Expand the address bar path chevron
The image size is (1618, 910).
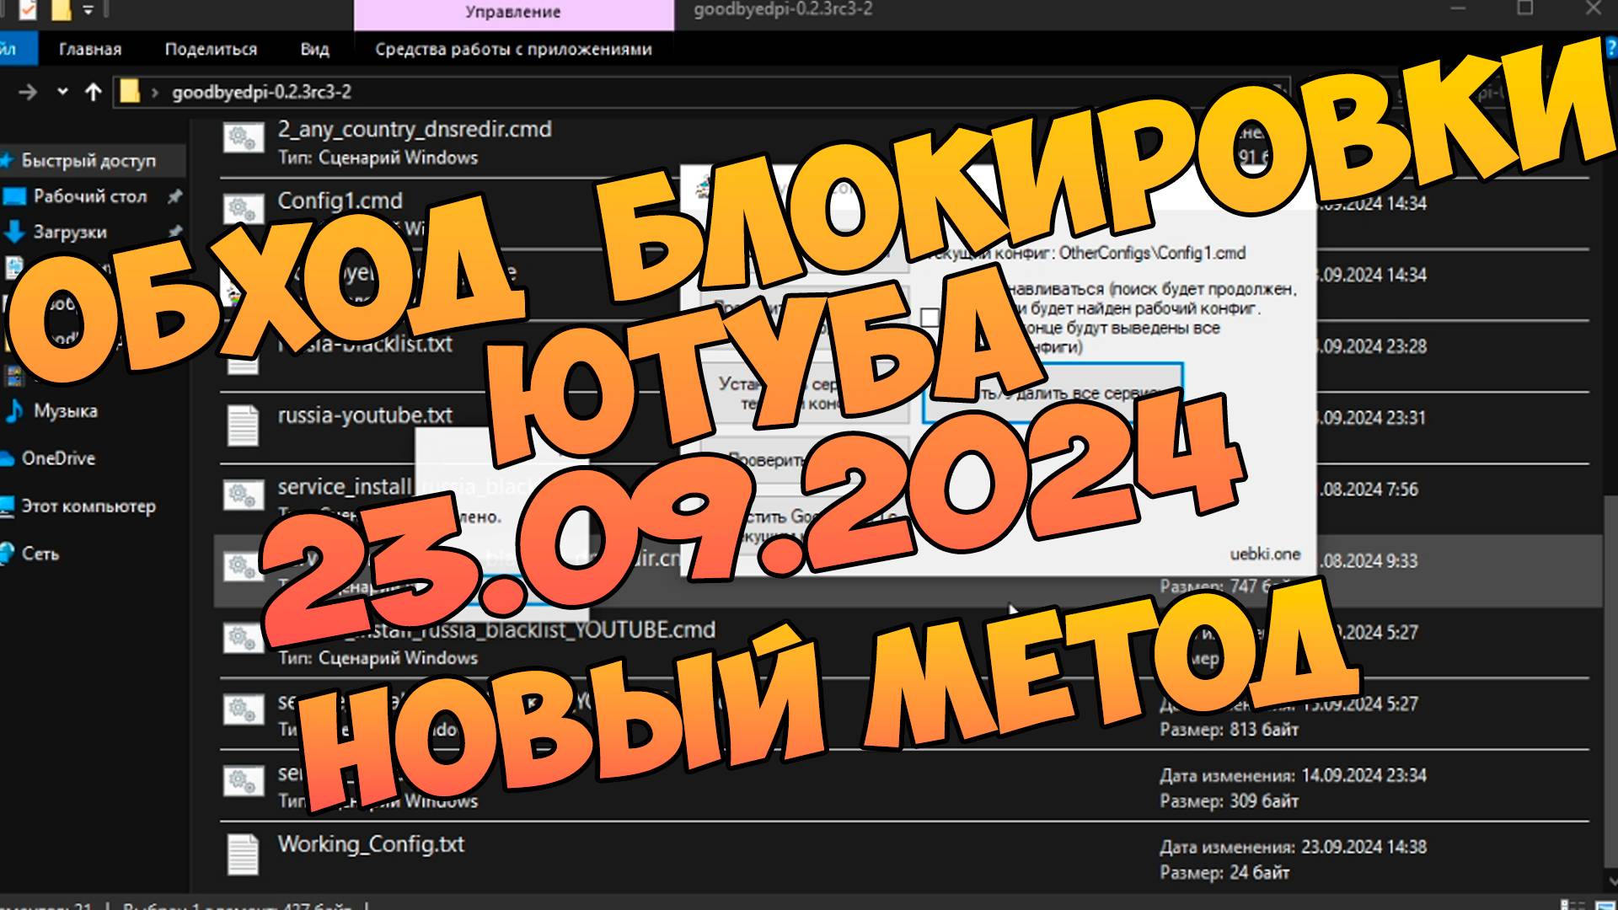point(155,93)
